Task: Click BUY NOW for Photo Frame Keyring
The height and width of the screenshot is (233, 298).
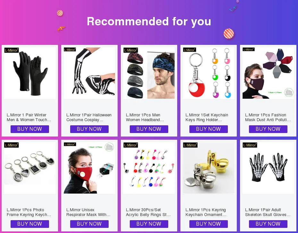Action: [x=30, y=224]
